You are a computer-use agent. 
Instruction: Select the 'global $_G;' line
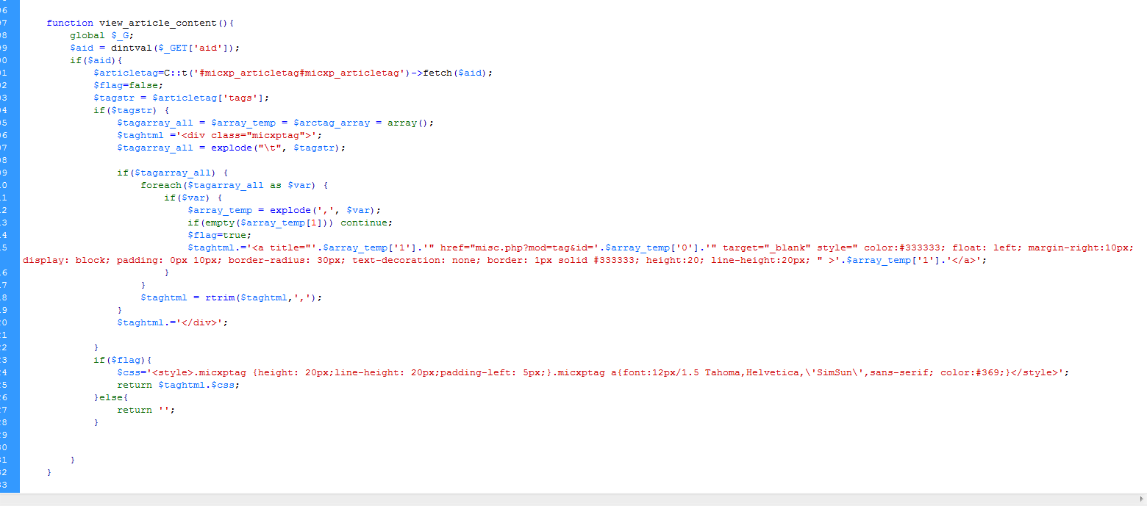(102, 35)
